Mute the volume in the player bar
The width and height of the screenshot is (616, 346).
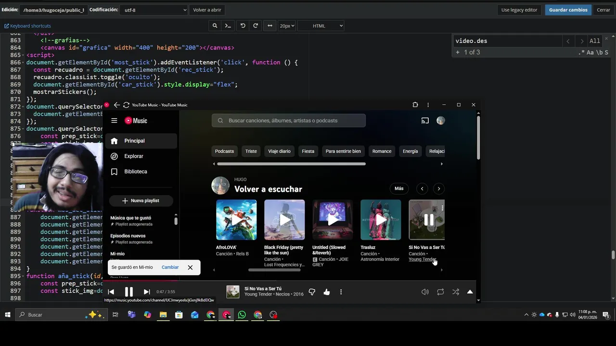(x=425, y=292)
